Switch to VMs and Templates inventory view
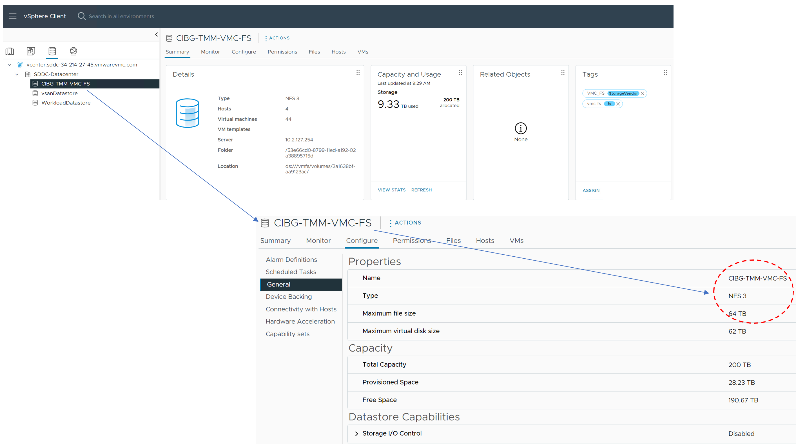The height and width of the screenshot is (444, 796). click(31, 51)
